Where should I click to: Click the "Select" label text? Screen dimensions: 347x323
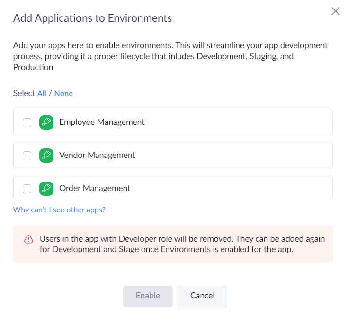point(24,93)
